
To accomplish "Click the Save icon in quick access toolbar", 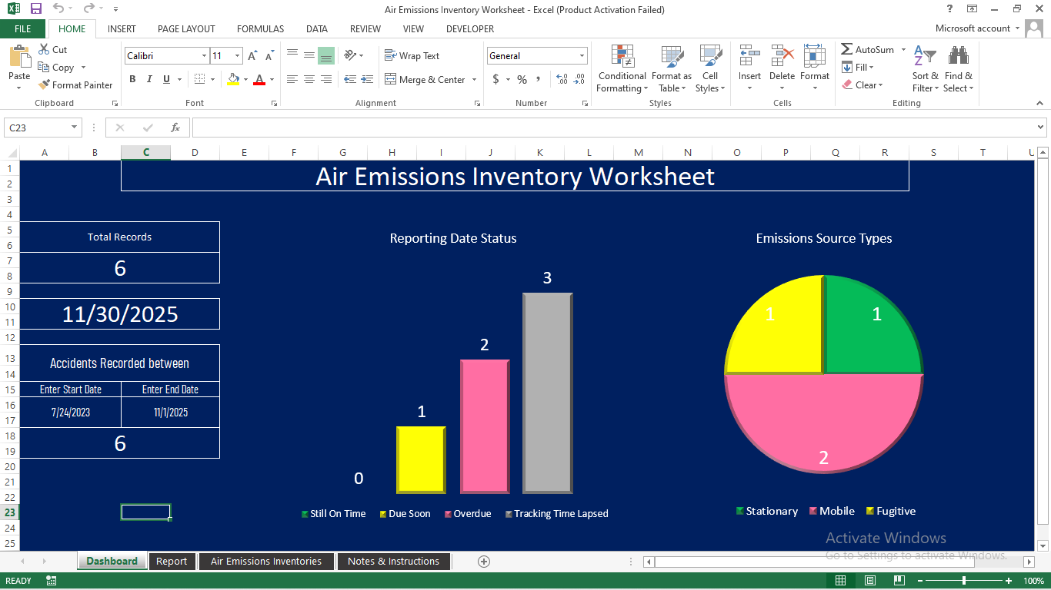I will [x=36, y=9].
